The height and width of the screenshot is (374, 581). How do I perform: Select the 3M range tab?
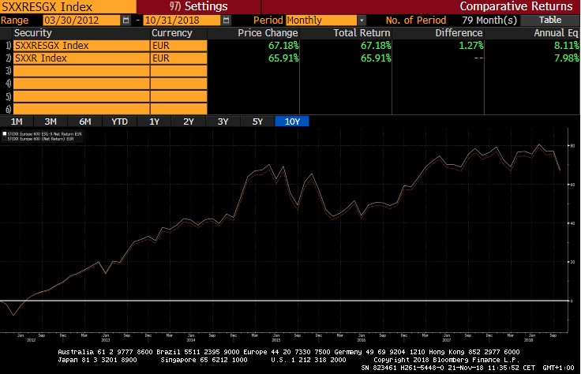pos(51,122)
